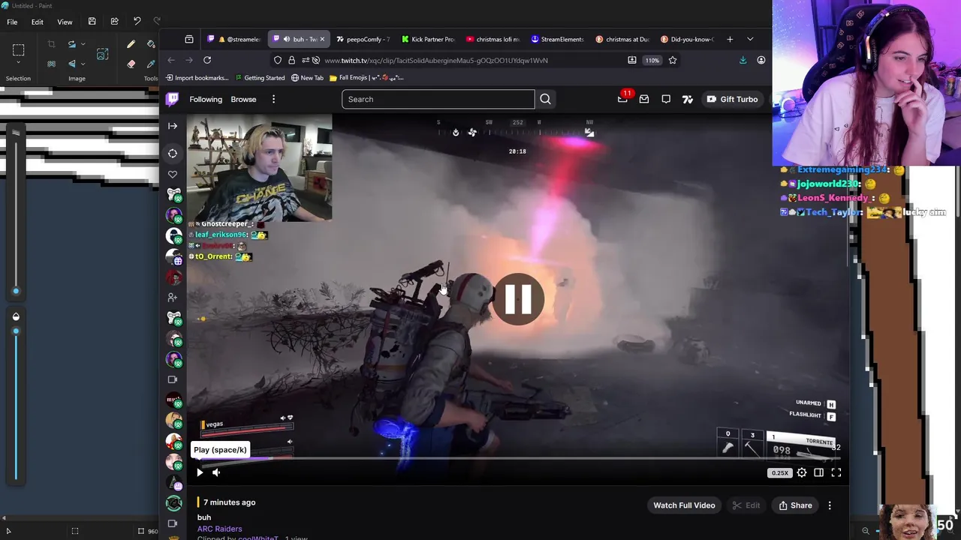Open the Browse page on Twitch
The width and height of the screenshot is (961, 540).
coord(243,99)
